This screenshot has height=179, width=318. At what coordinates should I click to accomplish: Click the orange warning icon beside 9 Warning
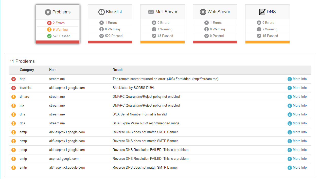point(49,30)
